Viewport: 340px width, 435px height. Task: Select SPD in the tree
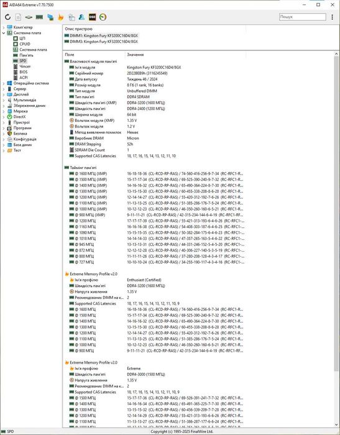(23, 61)
